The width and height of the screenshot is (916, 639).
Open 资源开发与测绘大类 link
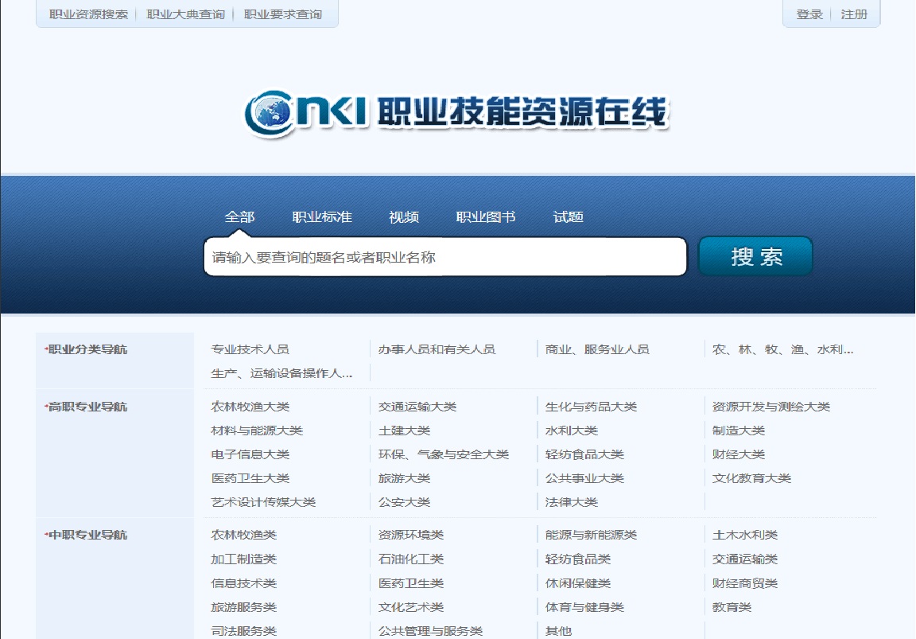point(771,407)
